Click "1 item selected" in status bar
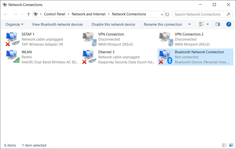The width and height of the screenshot is (236, 149). pos(34,145)
